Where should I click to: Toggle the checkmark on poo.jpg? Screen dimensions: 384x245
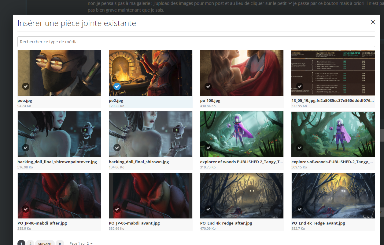[26, 86]
